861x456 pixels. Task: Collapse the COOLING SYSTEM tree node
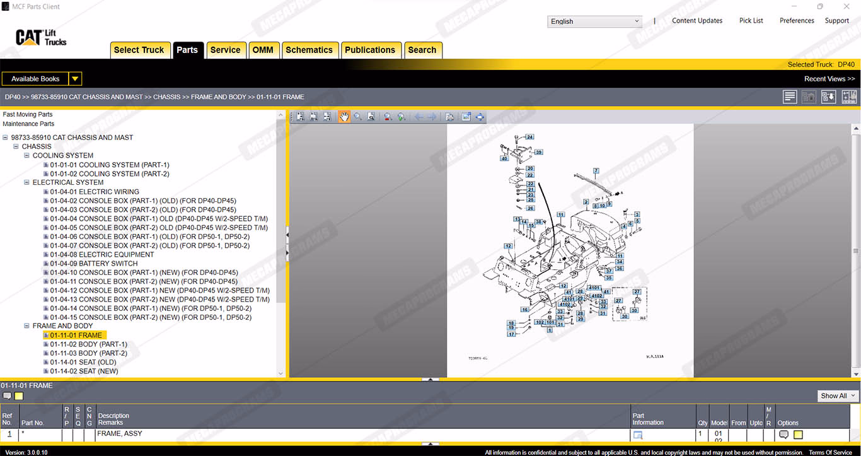[x=27, y=156]
